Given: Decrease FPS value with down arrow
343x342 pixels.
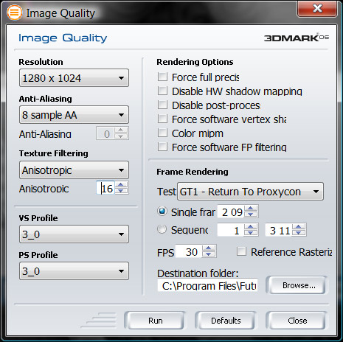Looking at the screenshot, I should [x=209, y=254].
